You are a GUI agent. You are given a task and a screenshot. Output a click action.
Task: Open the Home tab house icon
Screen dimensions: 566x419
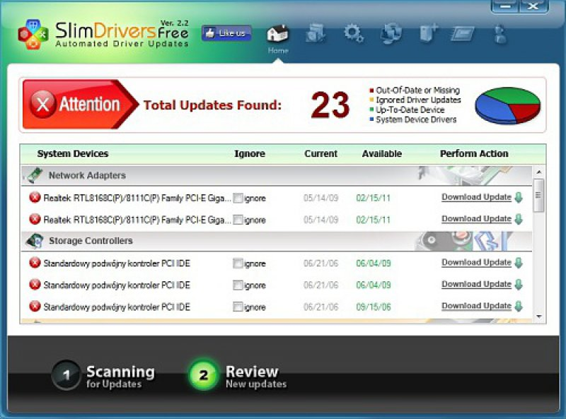tap(277, 34)
